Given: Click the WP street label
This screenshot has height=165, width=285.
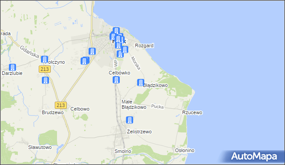Looking at the screenshot, I should tap(116, 63).
